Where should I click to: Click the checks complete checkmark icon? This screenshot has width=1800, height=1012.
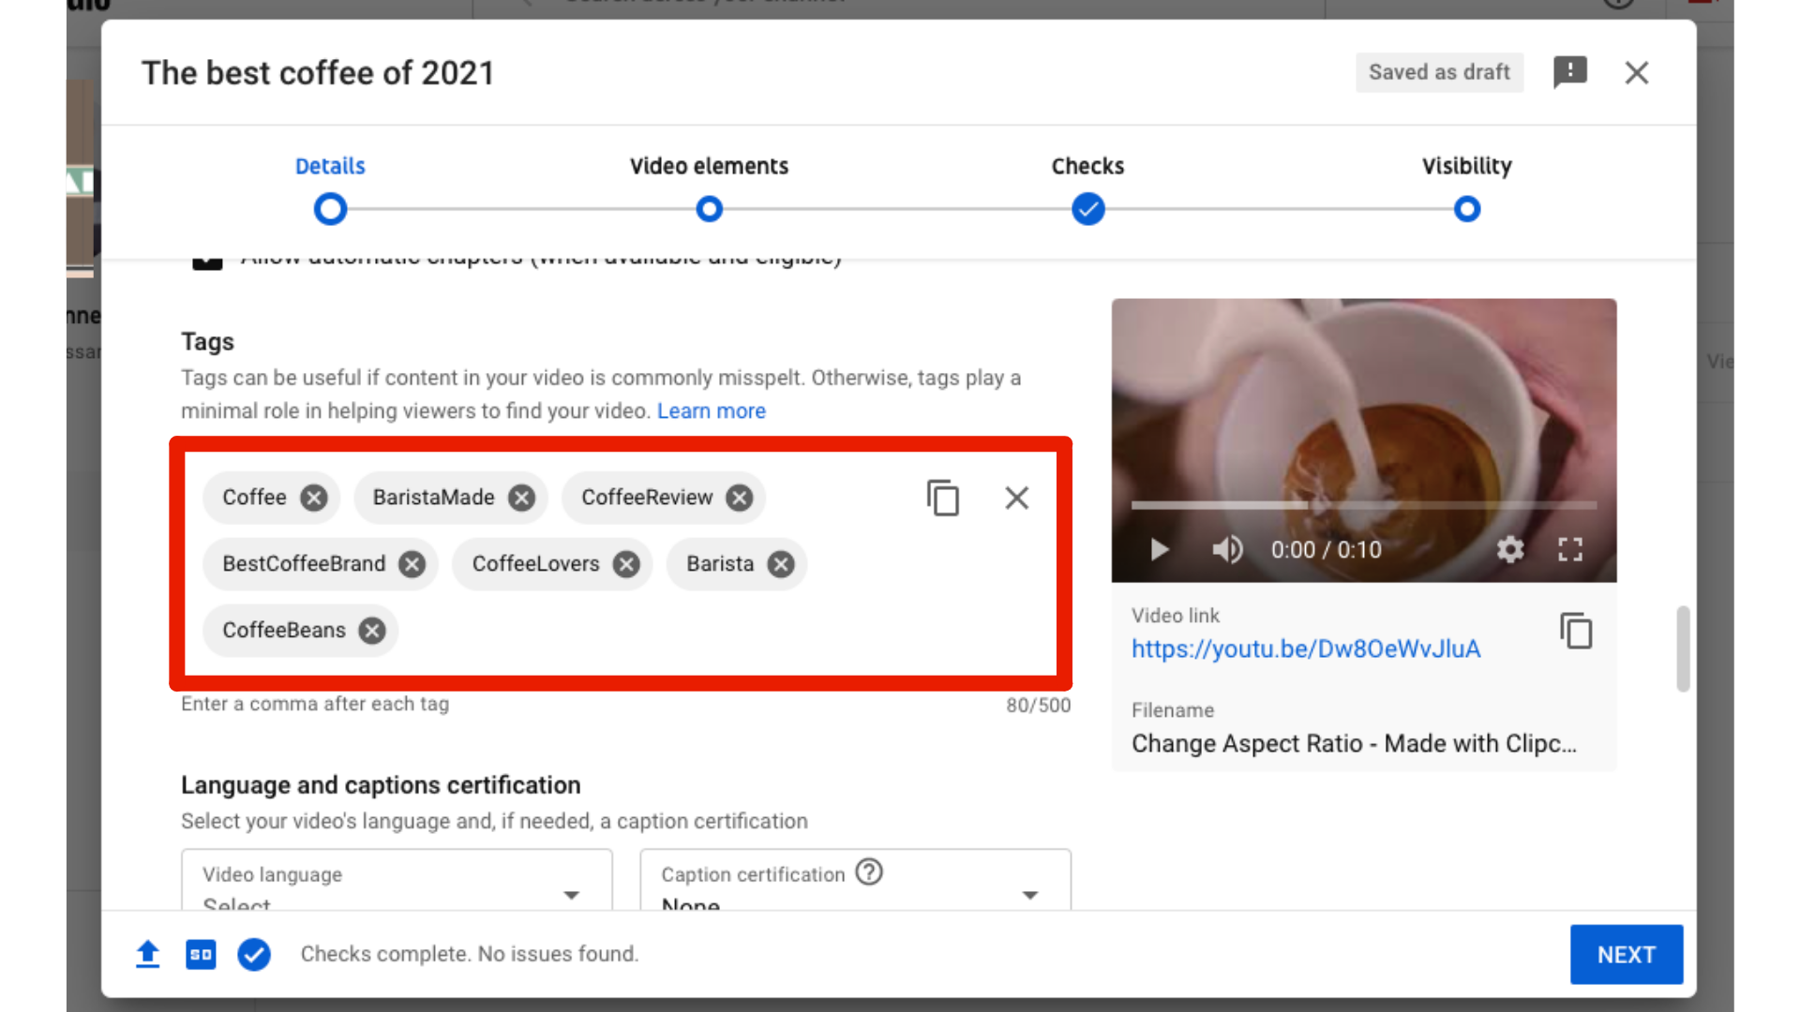tap(254, 955)
